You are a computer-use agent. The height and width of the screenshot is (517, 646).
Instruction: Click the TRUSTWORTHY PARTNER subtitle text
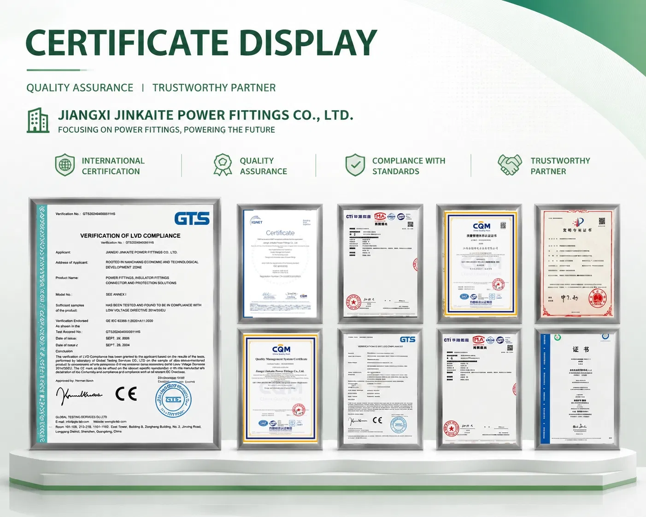coord(214,88)
